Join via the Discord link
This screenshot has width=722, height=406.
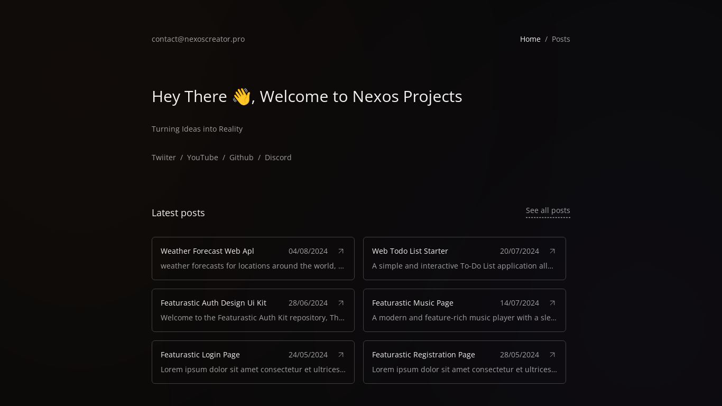click(278, 158)
